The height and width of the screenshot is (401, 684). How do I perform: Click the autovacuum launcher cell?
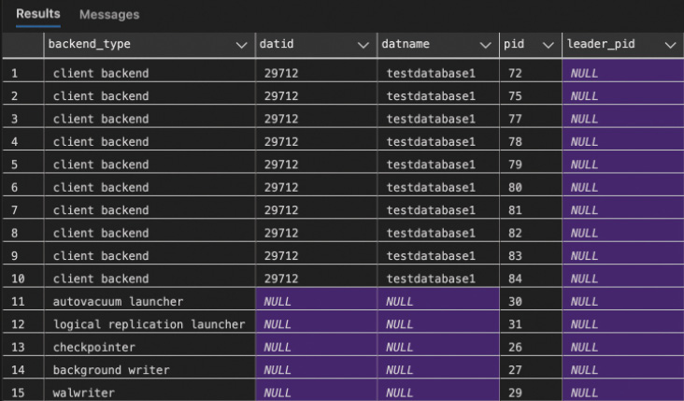point(150,301)
